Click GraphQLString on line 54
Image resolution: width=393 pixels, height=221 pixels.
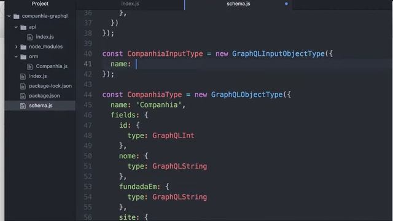179,197
